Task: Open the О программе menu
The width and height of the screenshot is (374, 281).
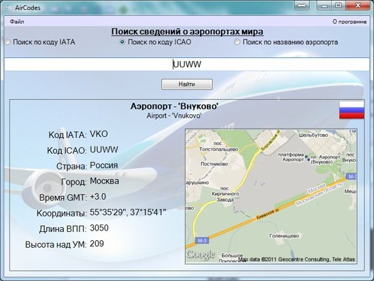Action: coord(350,22)
